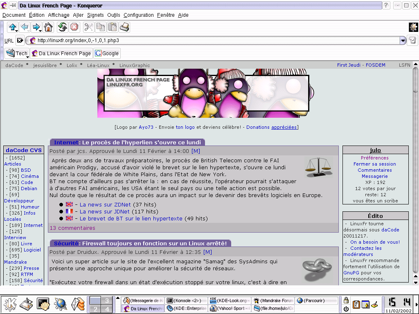Clear the URL field with the black X icon
This screenshot has width=419, height=314.
tap(20, 40)
